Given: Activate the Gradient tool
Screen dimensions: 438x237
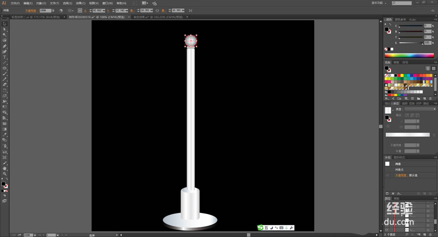Looking at the screenshot, I should click(4, 129).
